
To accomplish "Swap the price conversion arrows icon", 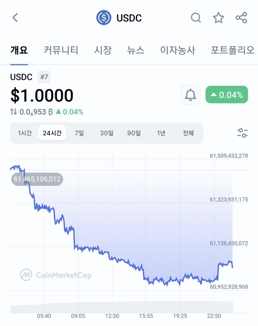I will pyautogui.click(x=13, y=112).
